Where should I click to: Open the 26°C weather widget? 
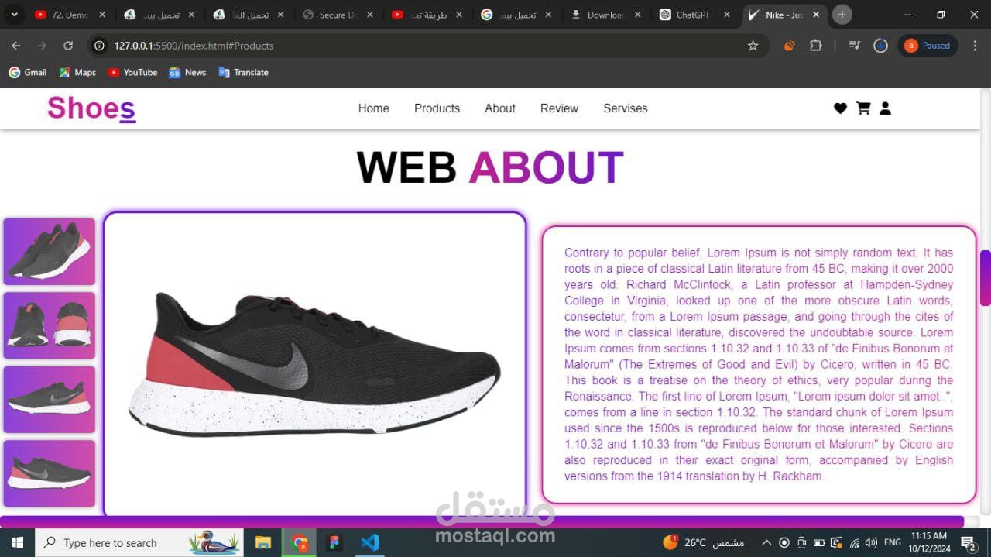point(703,542)
